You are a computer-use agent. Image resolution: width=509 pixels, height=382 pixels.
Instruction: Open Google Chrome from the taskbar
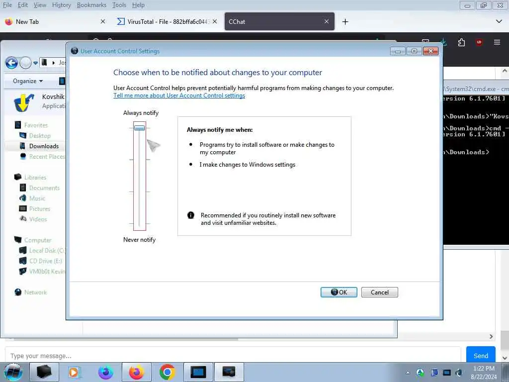tap(167, 372)
